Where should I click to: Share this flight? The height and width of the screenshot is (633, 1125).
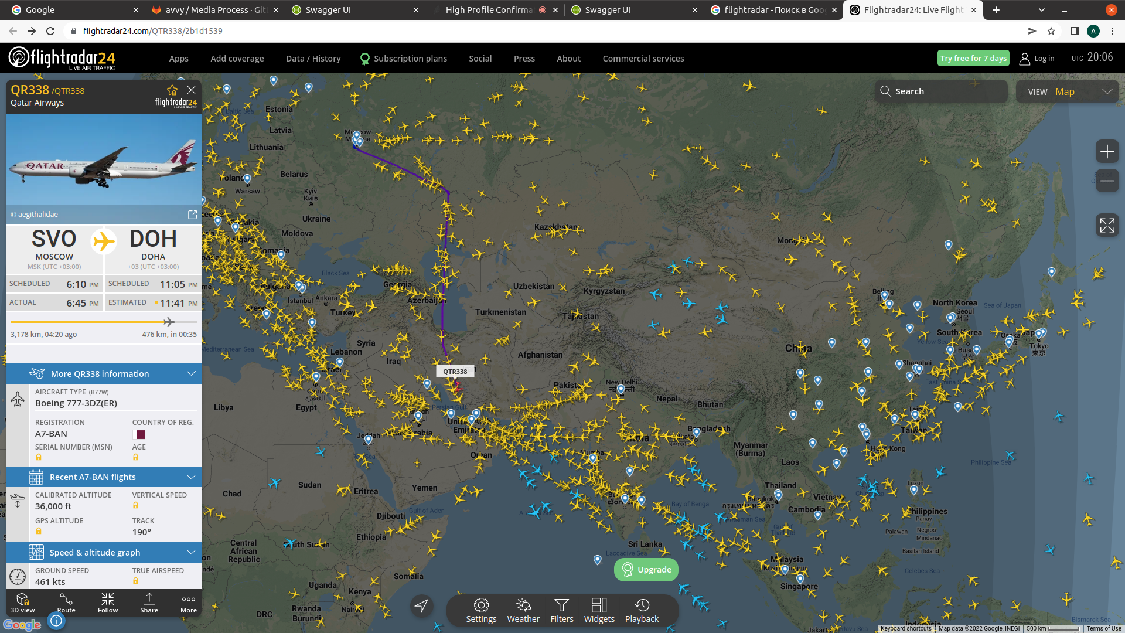[x=149, y=602]
